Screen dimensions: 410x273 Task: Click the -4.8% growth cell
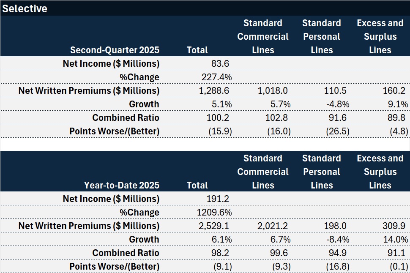click(x=336, y=104)
